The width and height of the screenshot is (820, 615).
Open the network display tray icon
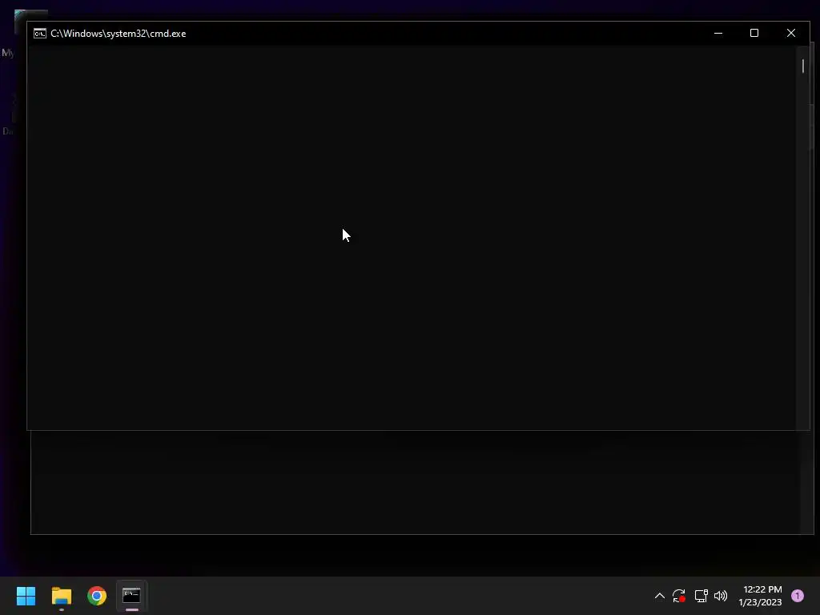tap(701, 596)
